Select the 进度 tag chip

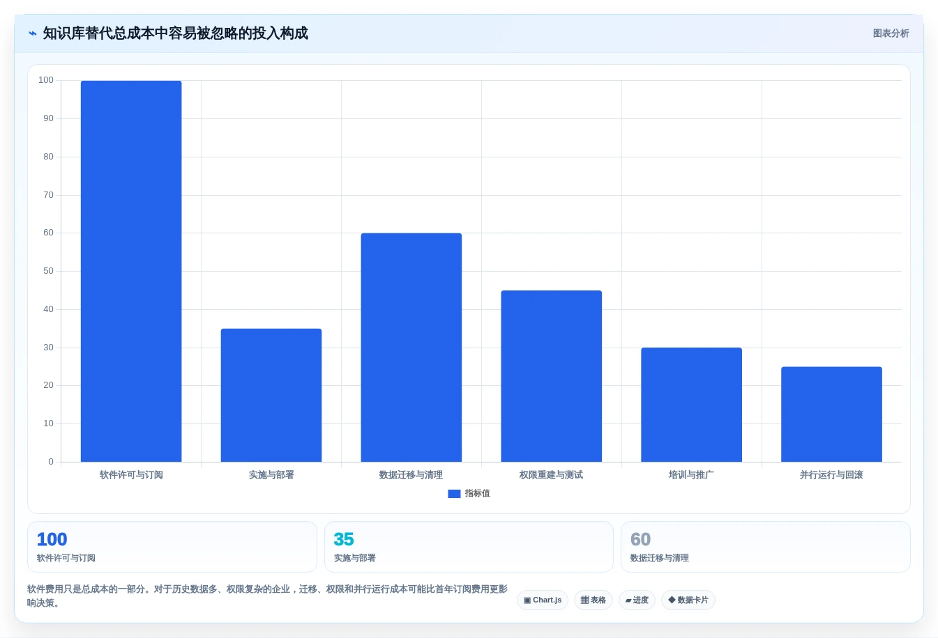(637, 600)
